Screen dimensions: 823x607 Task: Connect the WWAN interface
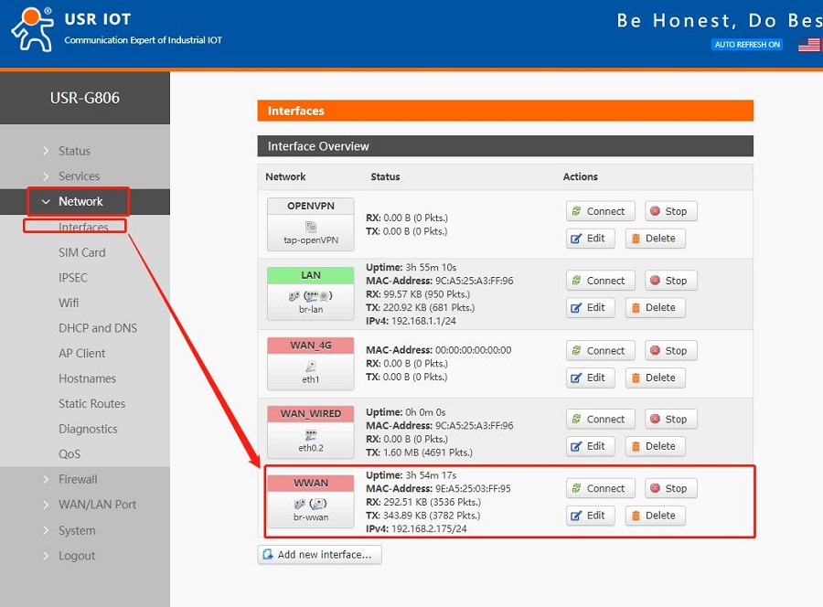(x=601, y=488)
